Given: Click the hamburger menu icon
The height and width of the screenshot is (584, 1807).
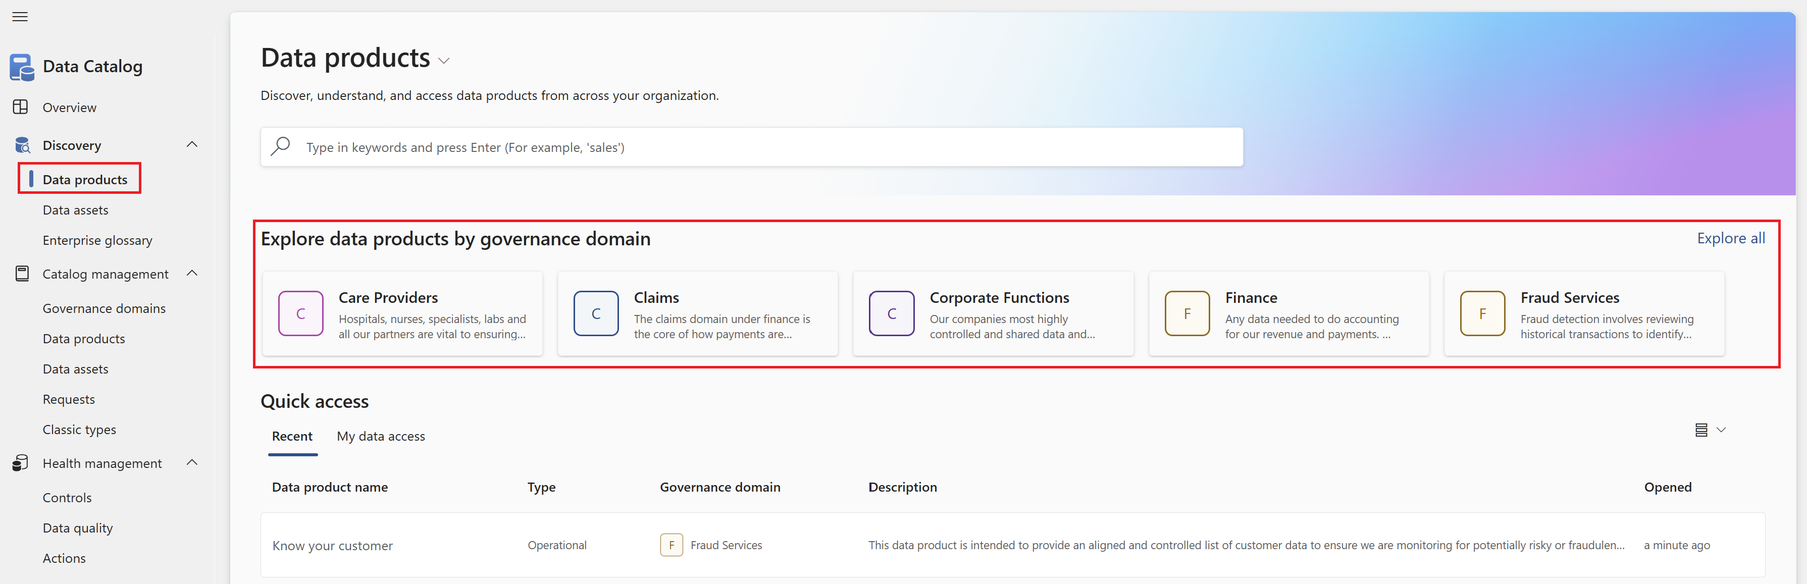Looking at the screenshot, I should point(20,16).
